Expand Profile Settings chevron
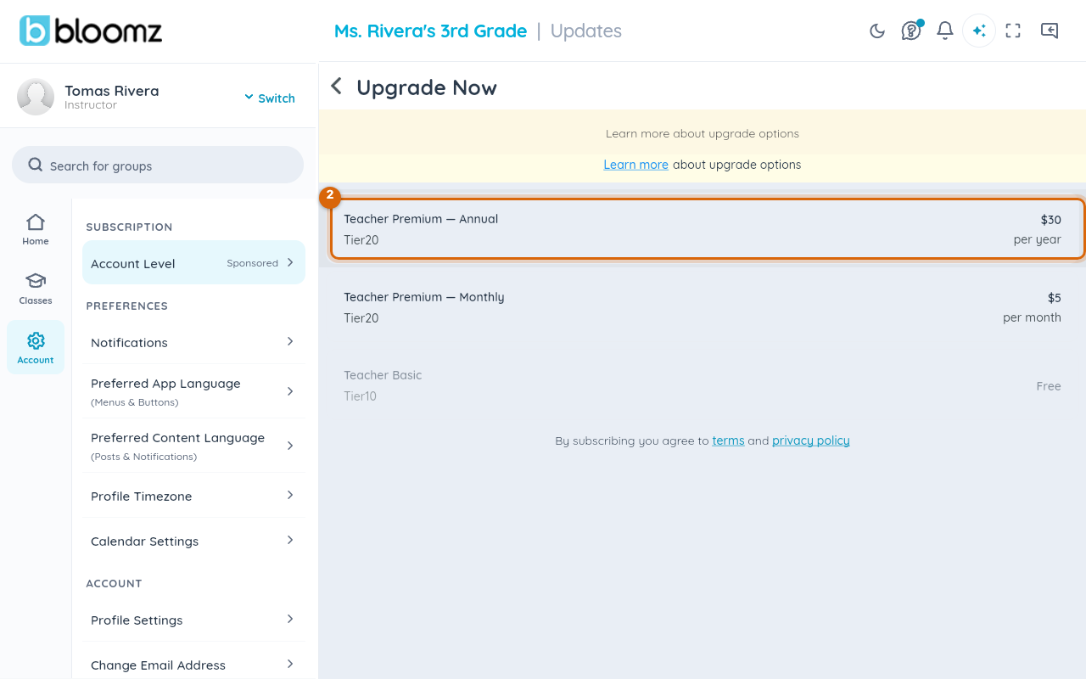Image resolution: width=1086 pixels, height=679 pixels. [x=290, y=619]
